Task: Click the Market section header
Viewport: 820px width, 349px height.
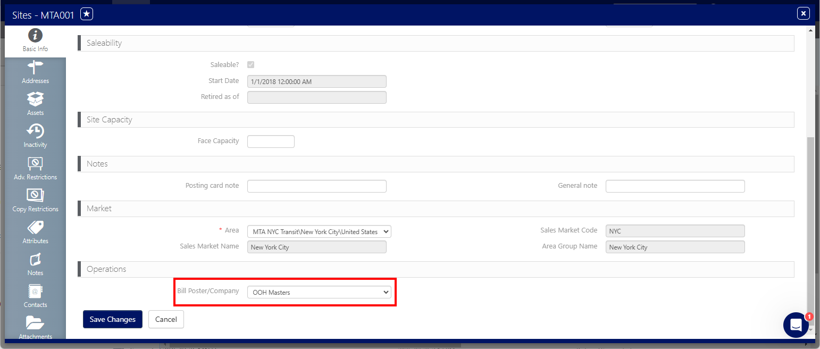Action: [x=436, y=209]
